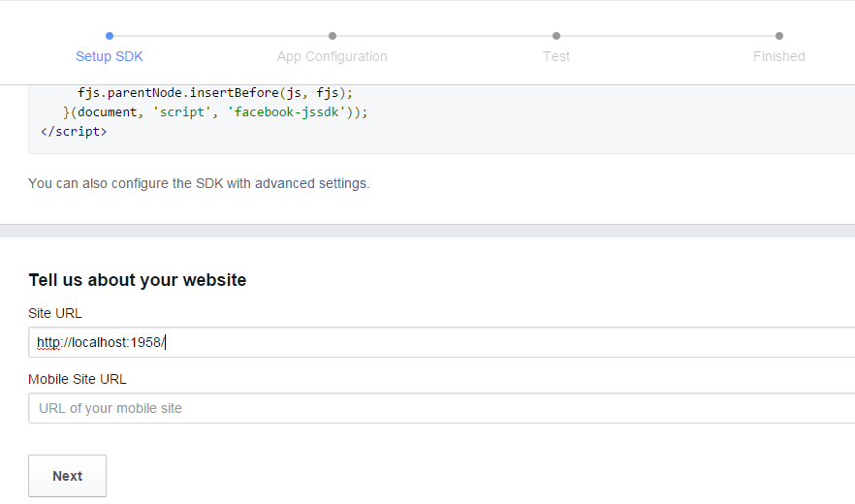Screen dimensions: 855x504
Task: Go to the App Configuration step label
Action: click(332, 57)
